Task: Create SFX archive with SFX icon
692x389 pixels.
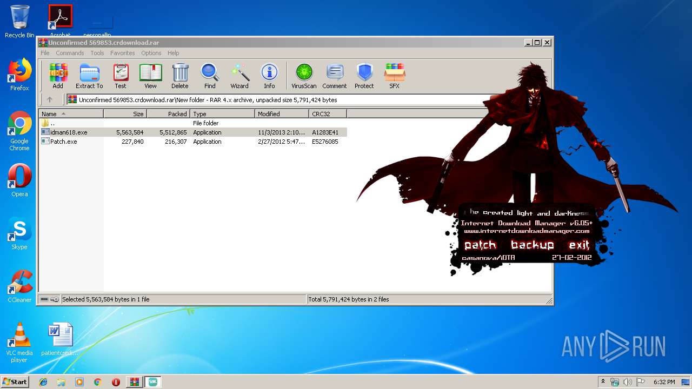Action: coord(395,76)
